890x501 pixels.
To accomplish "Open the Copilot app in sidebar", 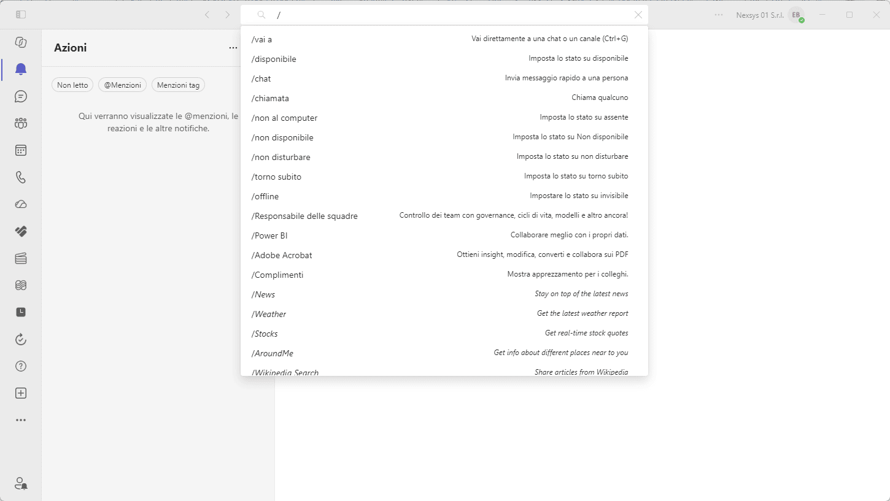I will coord(21,42).
